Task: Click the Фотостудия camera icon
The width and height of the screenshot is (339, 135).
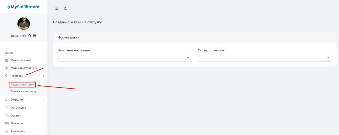Action: point(7,108)
